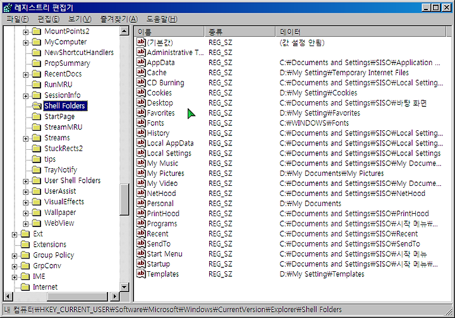Image resolution: width=455 pixels, height=318 pixels.
Task: Open the 편집(E) menu
Action: (49, 19)
